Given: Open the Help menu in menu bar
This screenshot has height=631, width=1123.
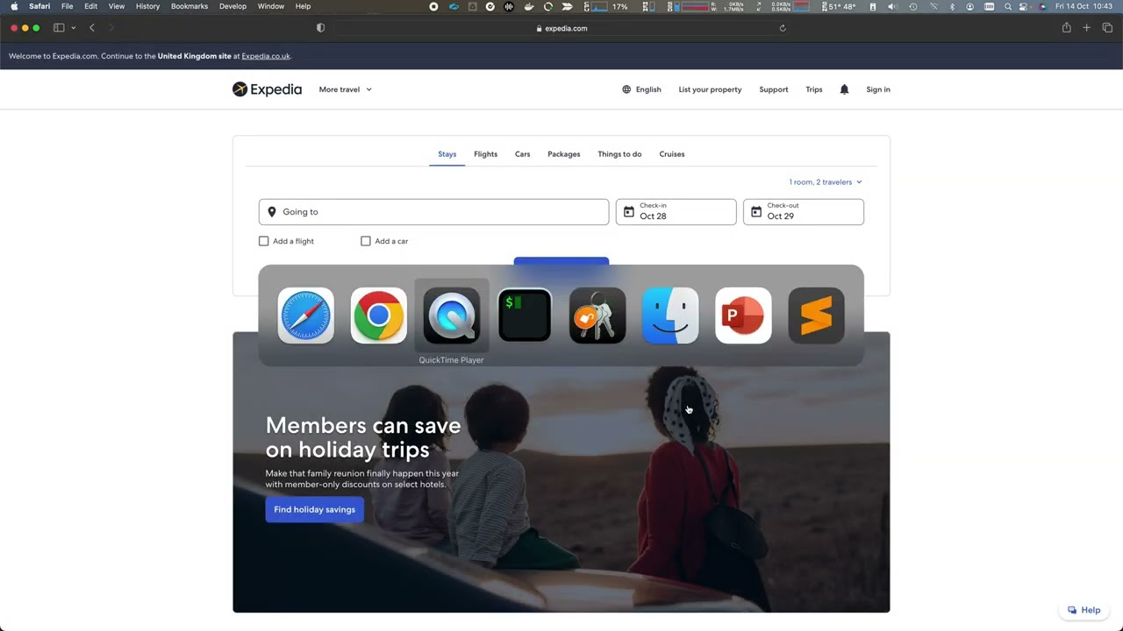Looking at the screenshot, I should pyautogui.click(x=303, y=6).
